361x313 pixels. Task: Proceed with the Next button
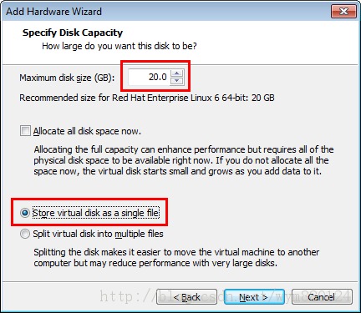254,297
